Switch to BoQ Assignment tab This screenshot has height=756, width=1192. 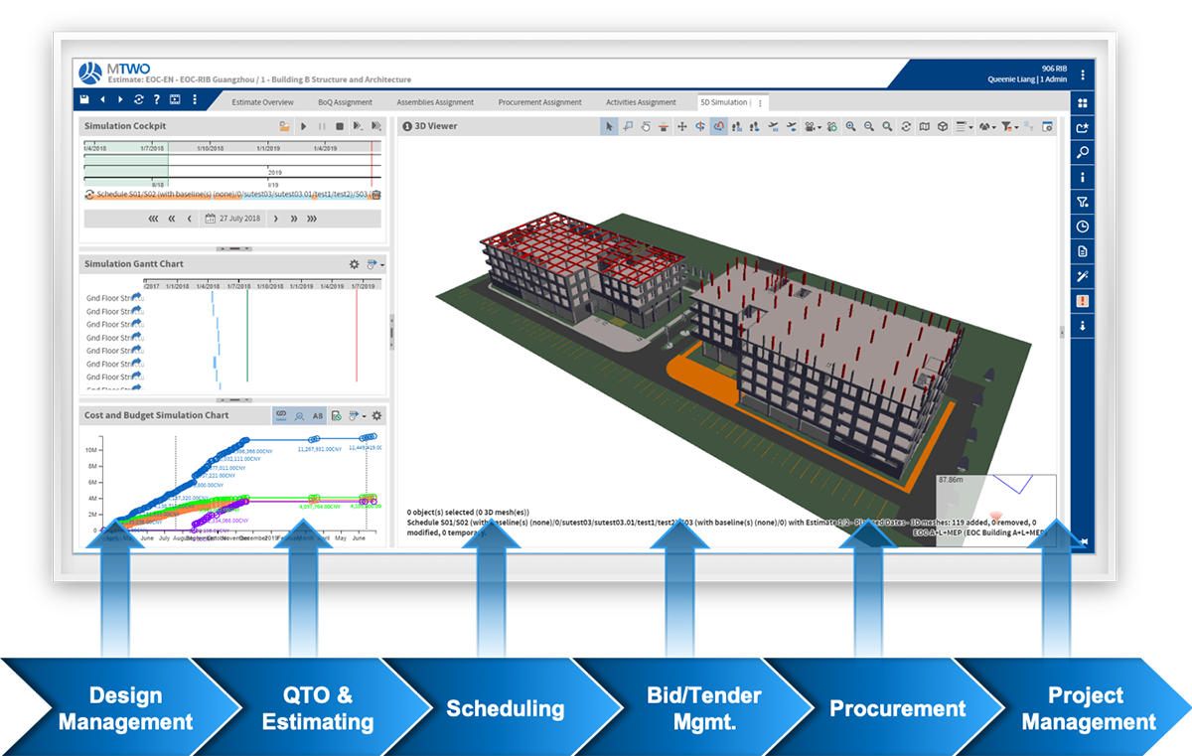pyautogui.click(x=345, y=102)
